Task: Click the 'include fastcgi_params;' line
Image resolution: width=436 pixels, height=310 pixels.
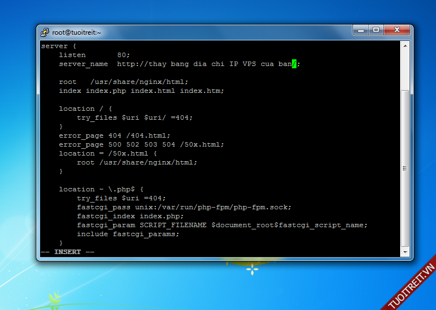Action: [128, 234]
